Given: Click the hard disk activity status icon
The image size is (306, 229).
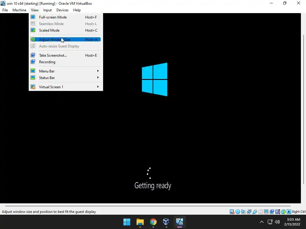Looking at the screenshot, I should coord(232,212).
